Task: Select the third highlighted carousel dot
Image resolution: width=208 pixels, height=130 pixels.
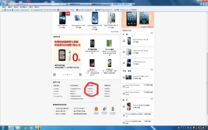Action: (x=67, y=74)
